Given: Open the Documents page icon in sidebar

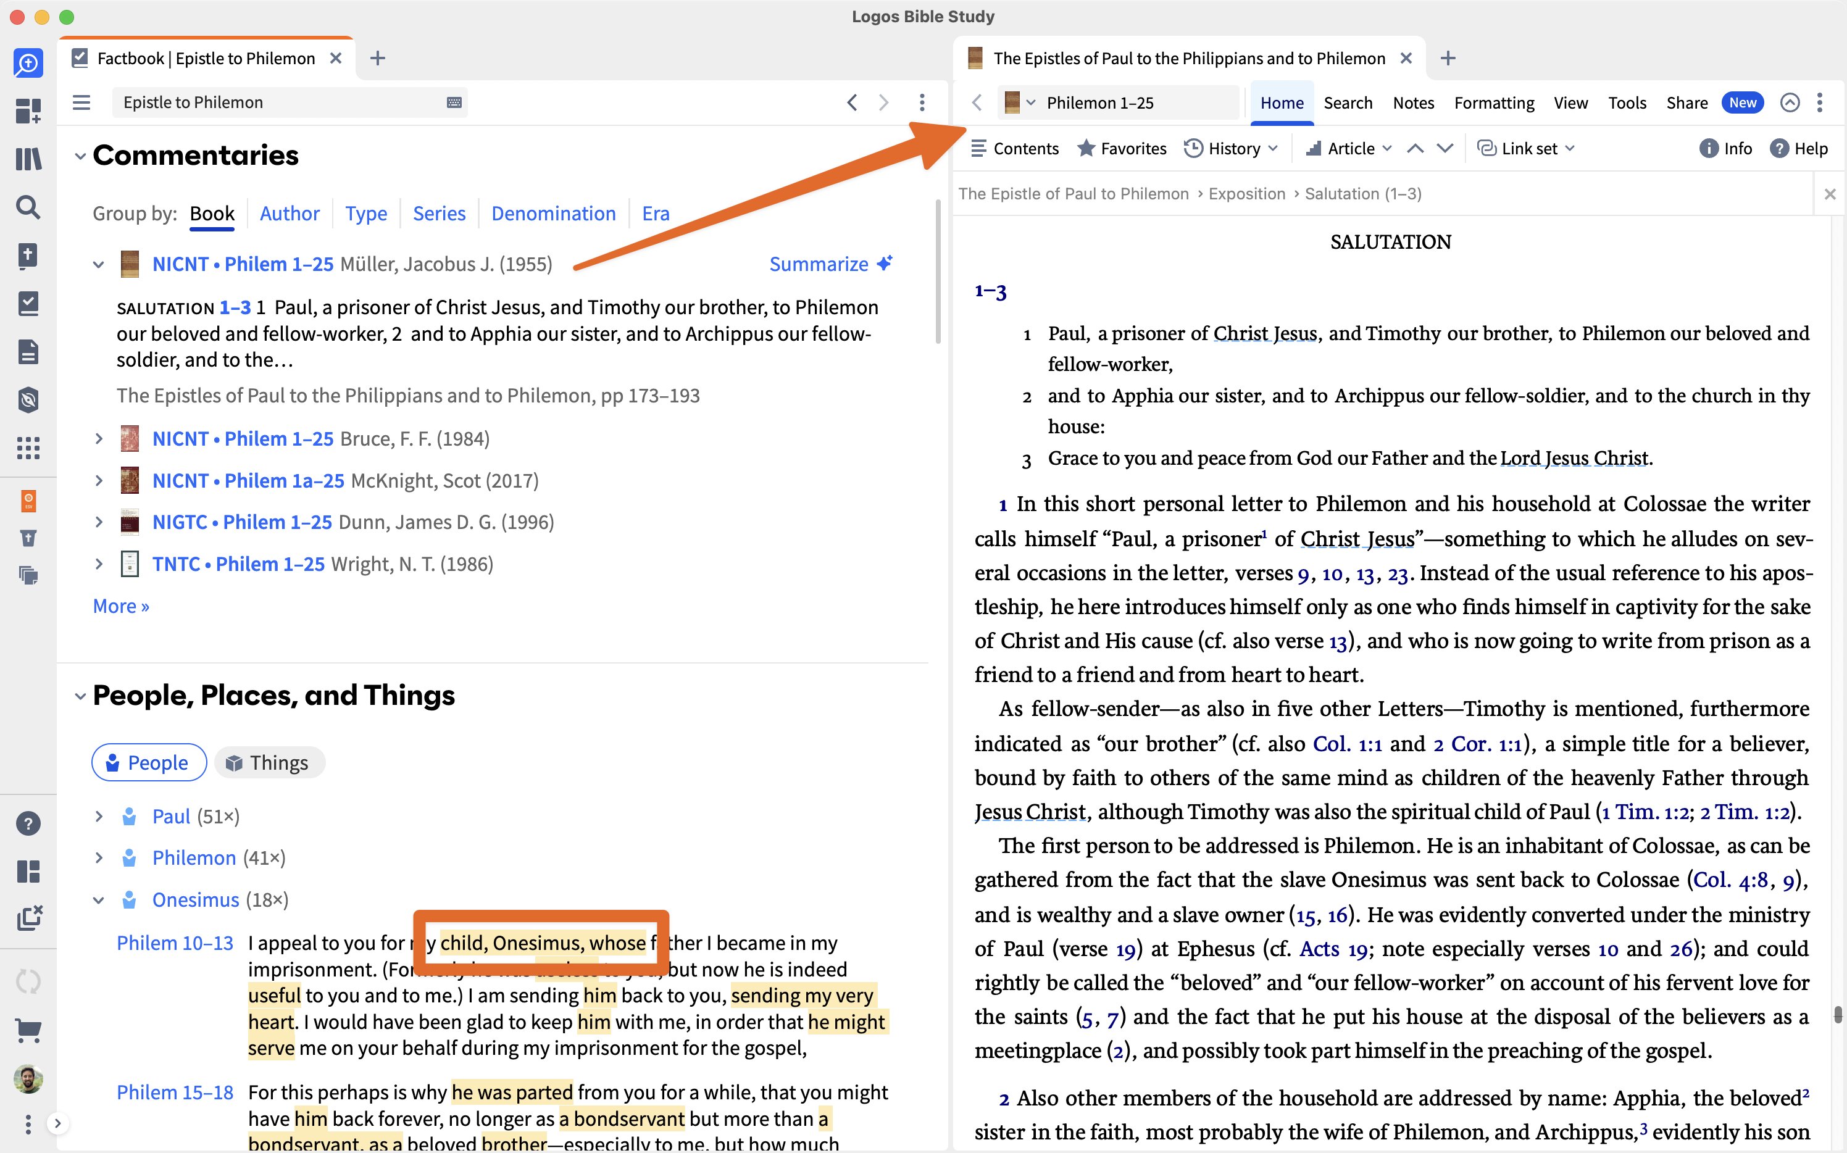Looking at the screenshot, I should (x=28, y=352).
